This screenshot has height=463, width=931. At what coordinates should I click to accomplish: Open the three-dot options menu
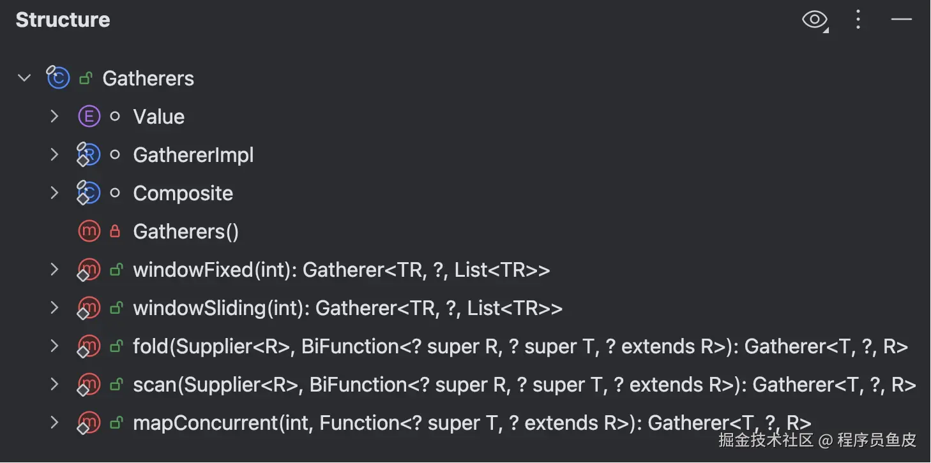858,20
